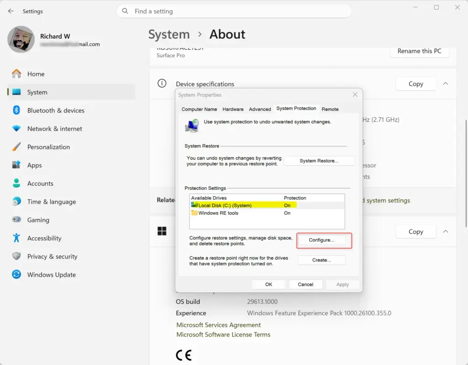
Task: Open Accounts settings
Action: 40,183
